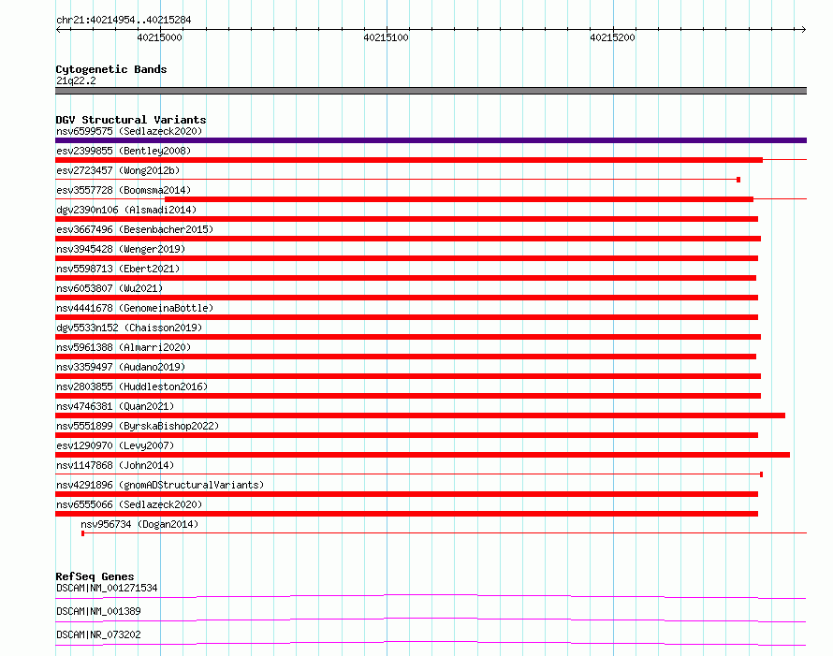The image size is (833, 656).
Task: Open variant nsv3359497 (Audano2019) label
Action: [121, 367]
